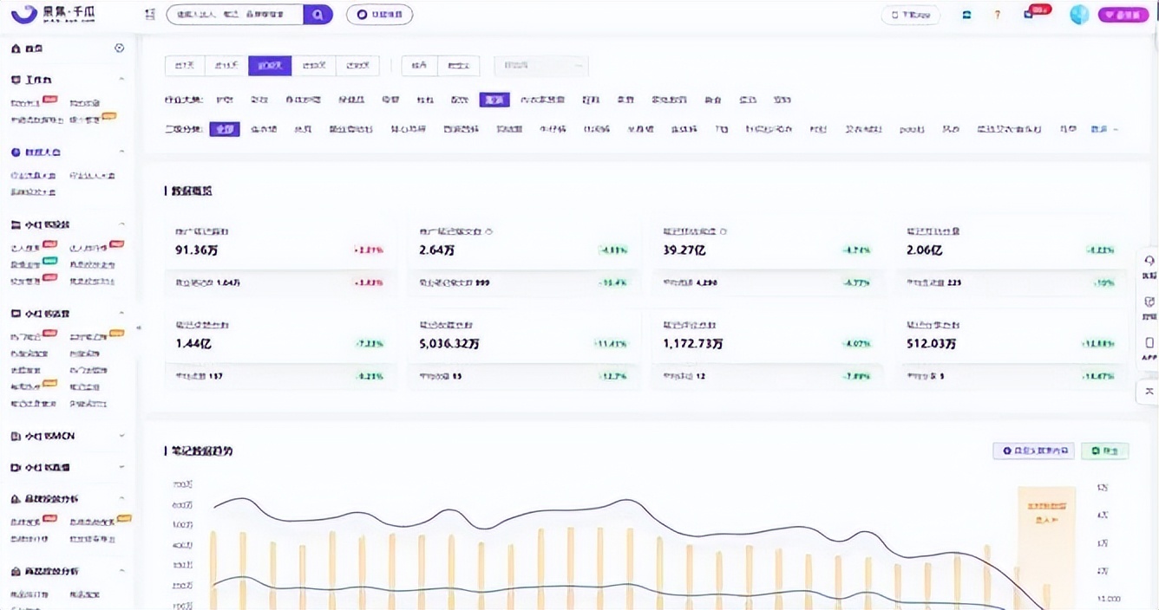
Task: Click the 39.27亿 metric value
Action: tap(685, 250)
